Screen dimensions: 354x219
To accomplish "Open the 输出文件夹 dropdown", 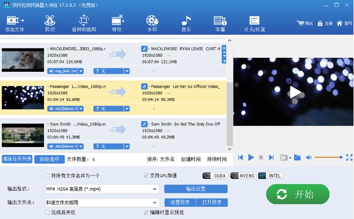I will pyautogui.click(x=102, y=203).
